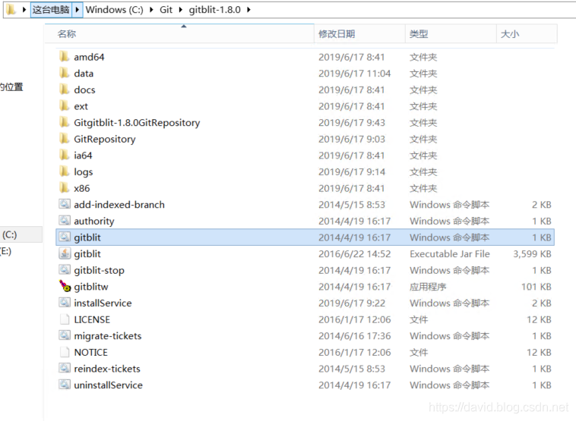This screenshot has width=576, height=421.
Task: Click the ia64 folder icon
Action: pyautogui.click(x=64, y=155)
